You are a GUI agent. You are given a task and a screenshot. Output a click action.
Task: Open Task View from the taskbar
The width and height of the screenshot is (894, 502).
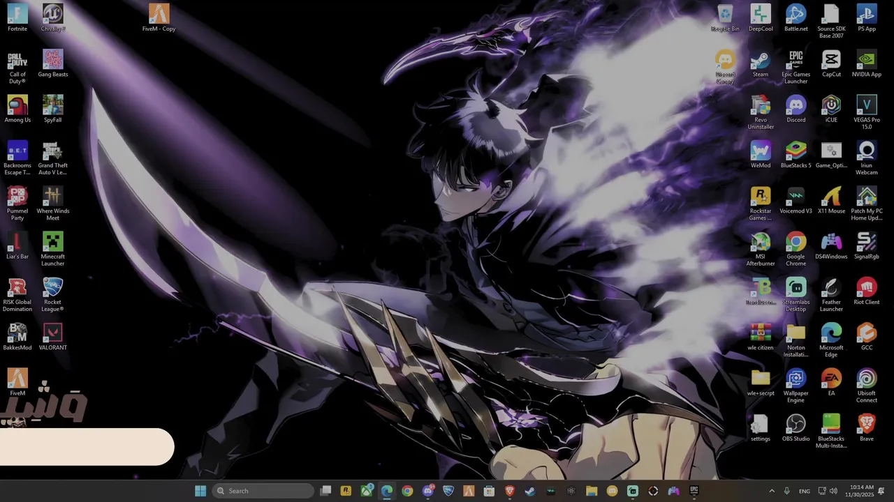(325, 491)
